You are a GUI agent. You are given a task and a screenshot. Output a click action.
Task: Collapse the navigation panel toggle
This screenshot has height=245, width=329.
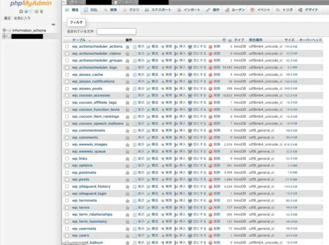point(64,2)
